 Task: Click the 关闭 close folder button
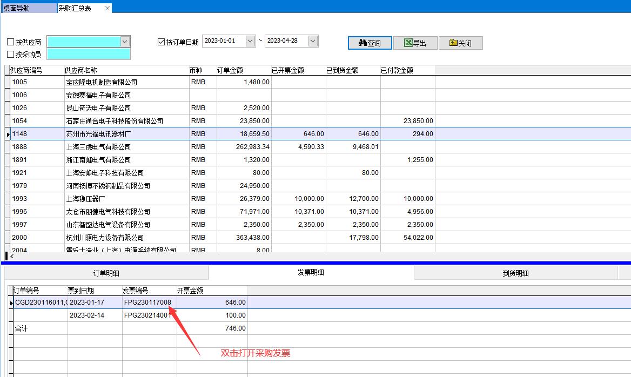point(460,43)
